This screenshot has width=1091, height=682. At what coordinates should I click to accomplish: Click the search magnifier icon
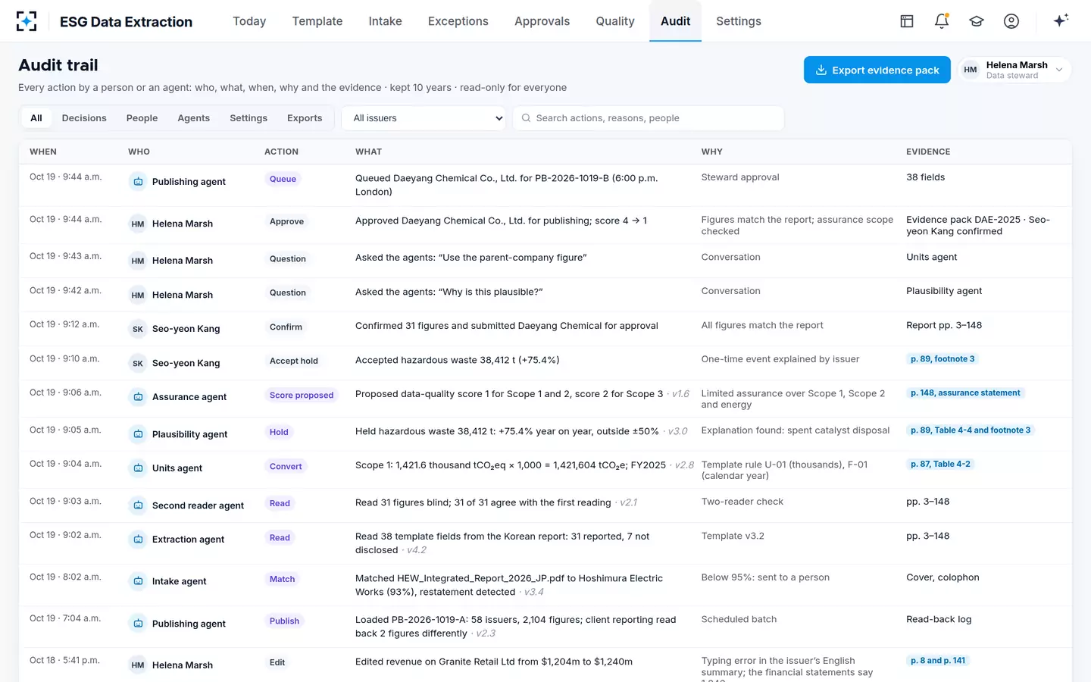pos(526,118)
